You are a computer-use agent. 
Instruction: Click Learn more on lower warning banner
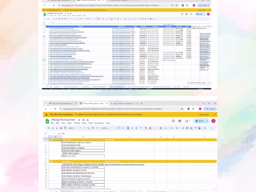coord(203,114)
